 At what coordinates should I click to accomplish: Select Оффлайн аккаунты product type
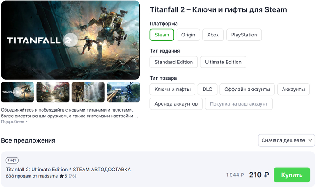coord(247,89)
